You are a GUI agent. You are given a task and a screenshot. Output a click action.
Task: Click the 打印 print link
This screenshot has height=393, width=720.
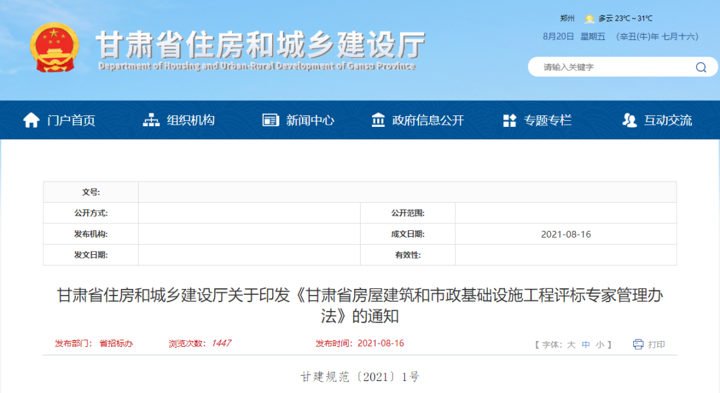click(657, 344)
